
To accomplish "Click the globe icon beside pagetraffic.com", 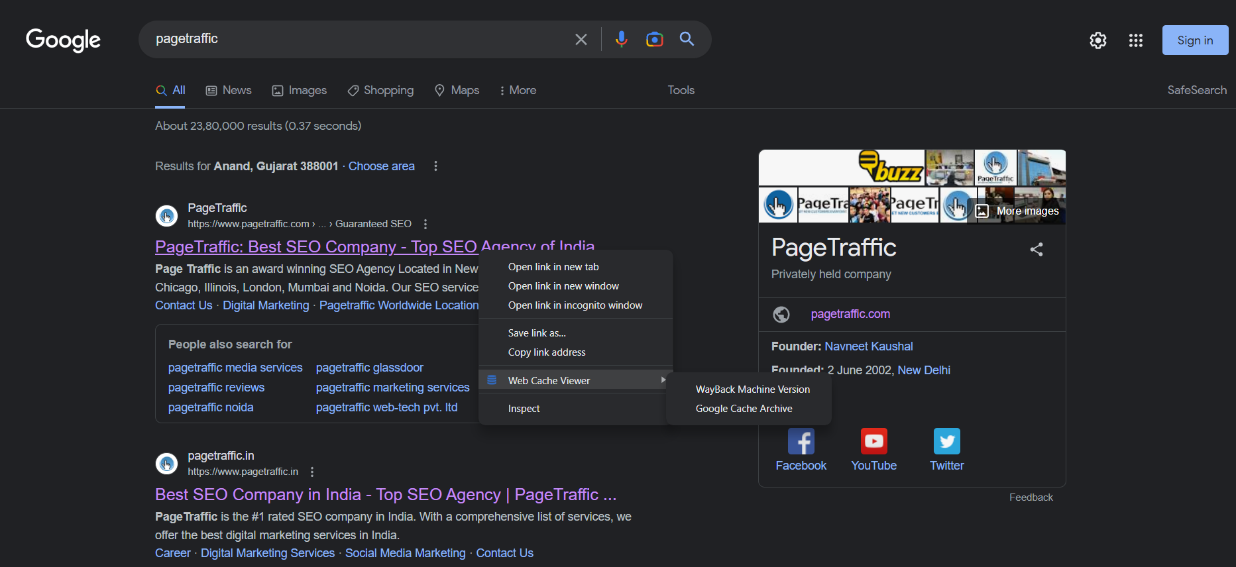I will click(x=781, y=315).
